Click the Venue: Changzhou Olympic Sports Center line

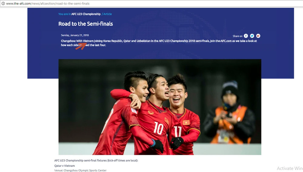pyautogui.click(x=80, y=170)
